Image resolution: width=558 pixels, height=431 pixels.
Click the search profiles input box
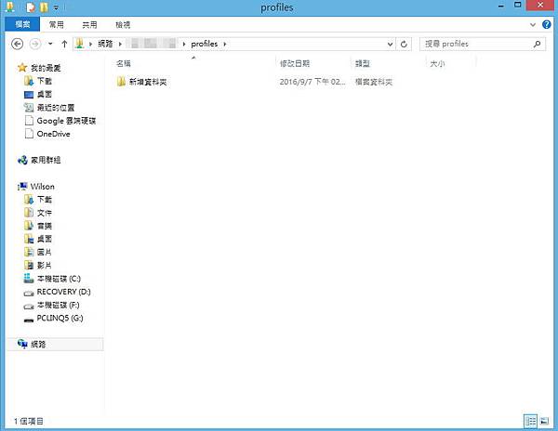482,44
